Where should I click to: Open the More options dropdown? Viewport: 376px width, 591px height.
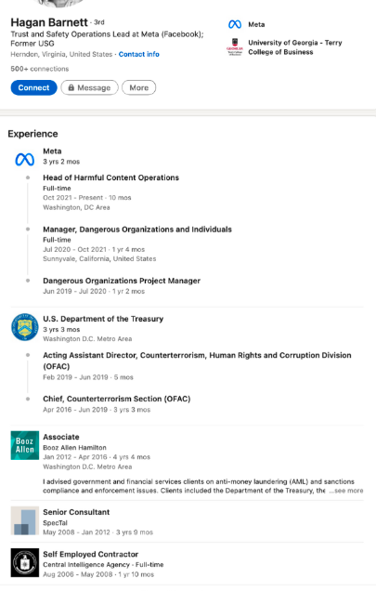click(x=138, y=87)
